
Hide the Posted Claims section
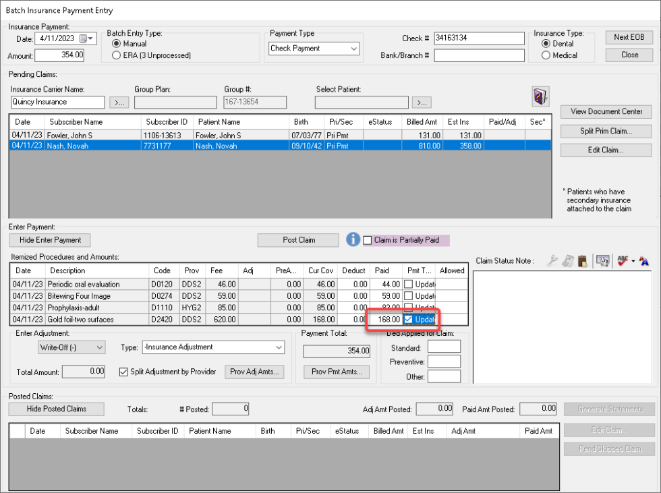pos(56,409)
